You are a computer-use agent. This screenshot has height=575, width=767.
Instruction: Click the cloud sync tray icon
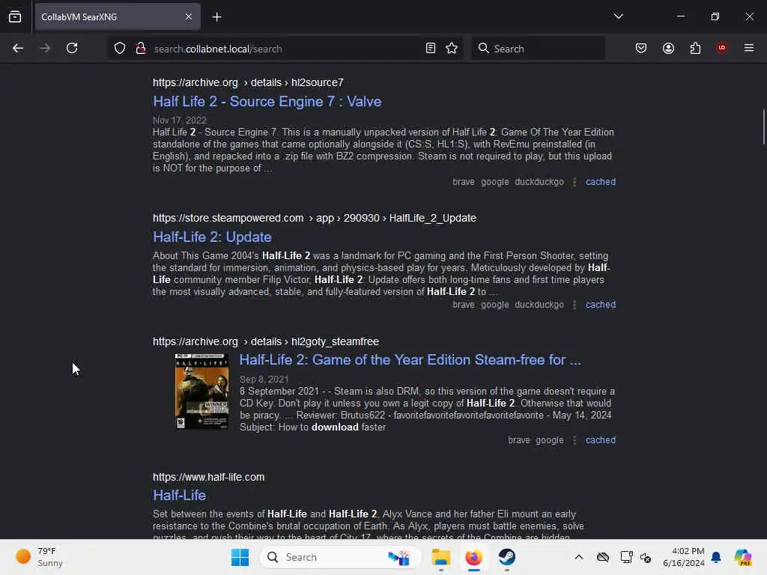(603, 557)
